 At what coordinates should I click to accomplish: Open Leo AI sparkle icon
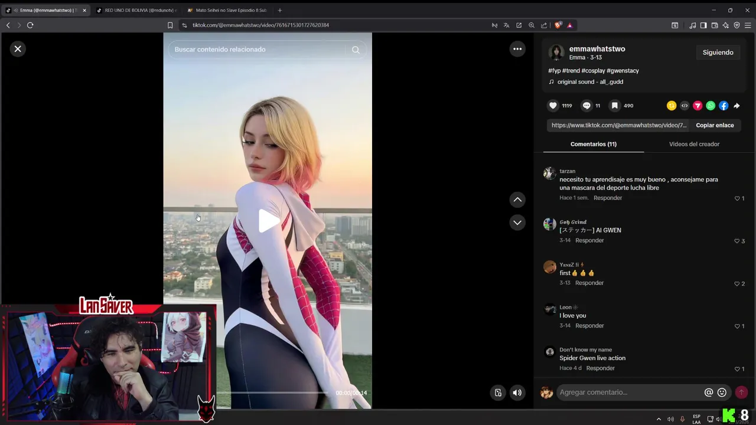(x=726, y=25)
